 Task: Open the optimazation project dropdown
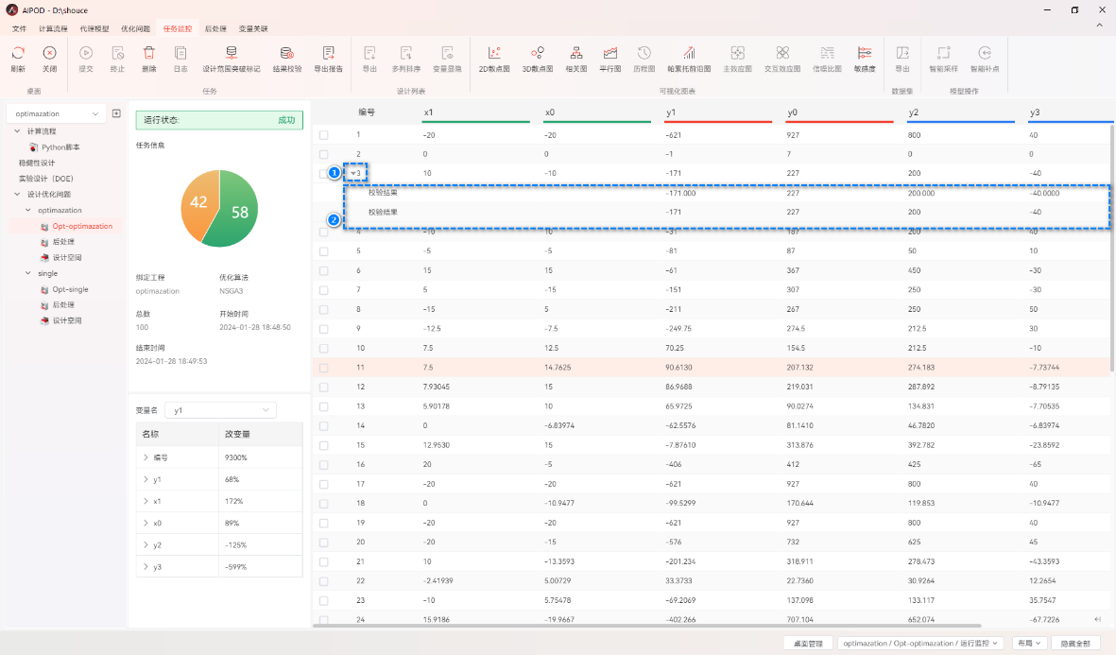click(x=56, y=113)
